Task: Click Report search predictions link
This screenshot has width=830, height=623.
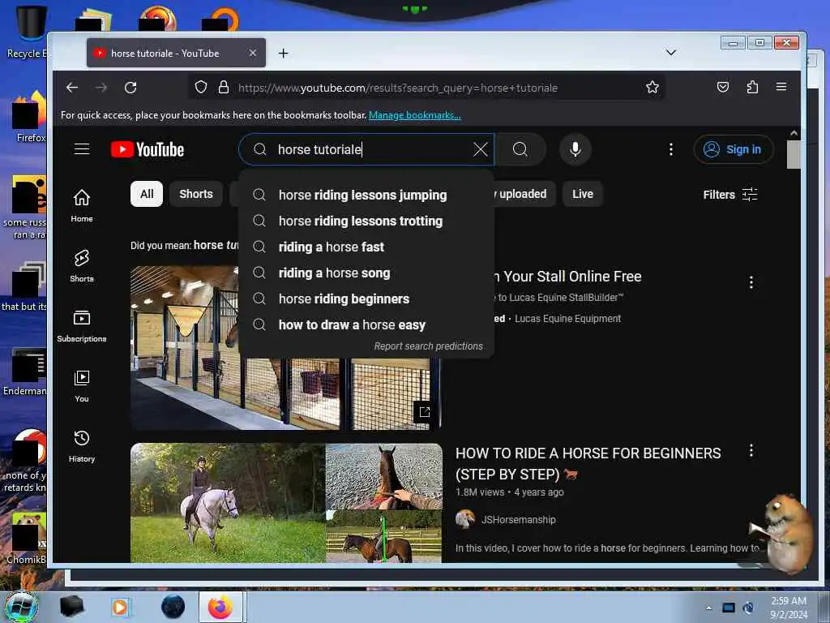Action: [428, 346]
